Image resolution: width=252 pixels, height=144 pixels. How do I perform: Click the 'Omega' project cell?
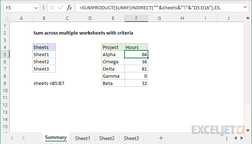pos(113,62)
